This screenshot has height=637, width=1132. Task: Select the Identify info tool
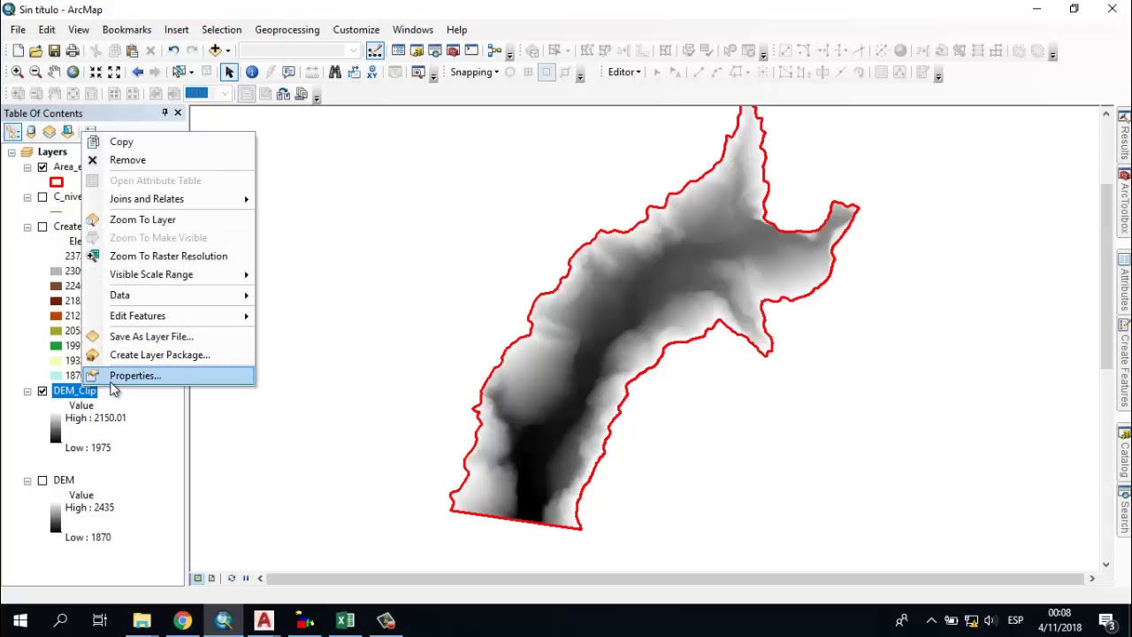252,73
